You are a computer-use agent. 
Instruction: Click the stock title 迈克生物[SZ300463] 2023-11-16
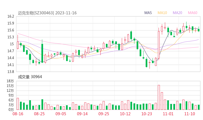47,13
